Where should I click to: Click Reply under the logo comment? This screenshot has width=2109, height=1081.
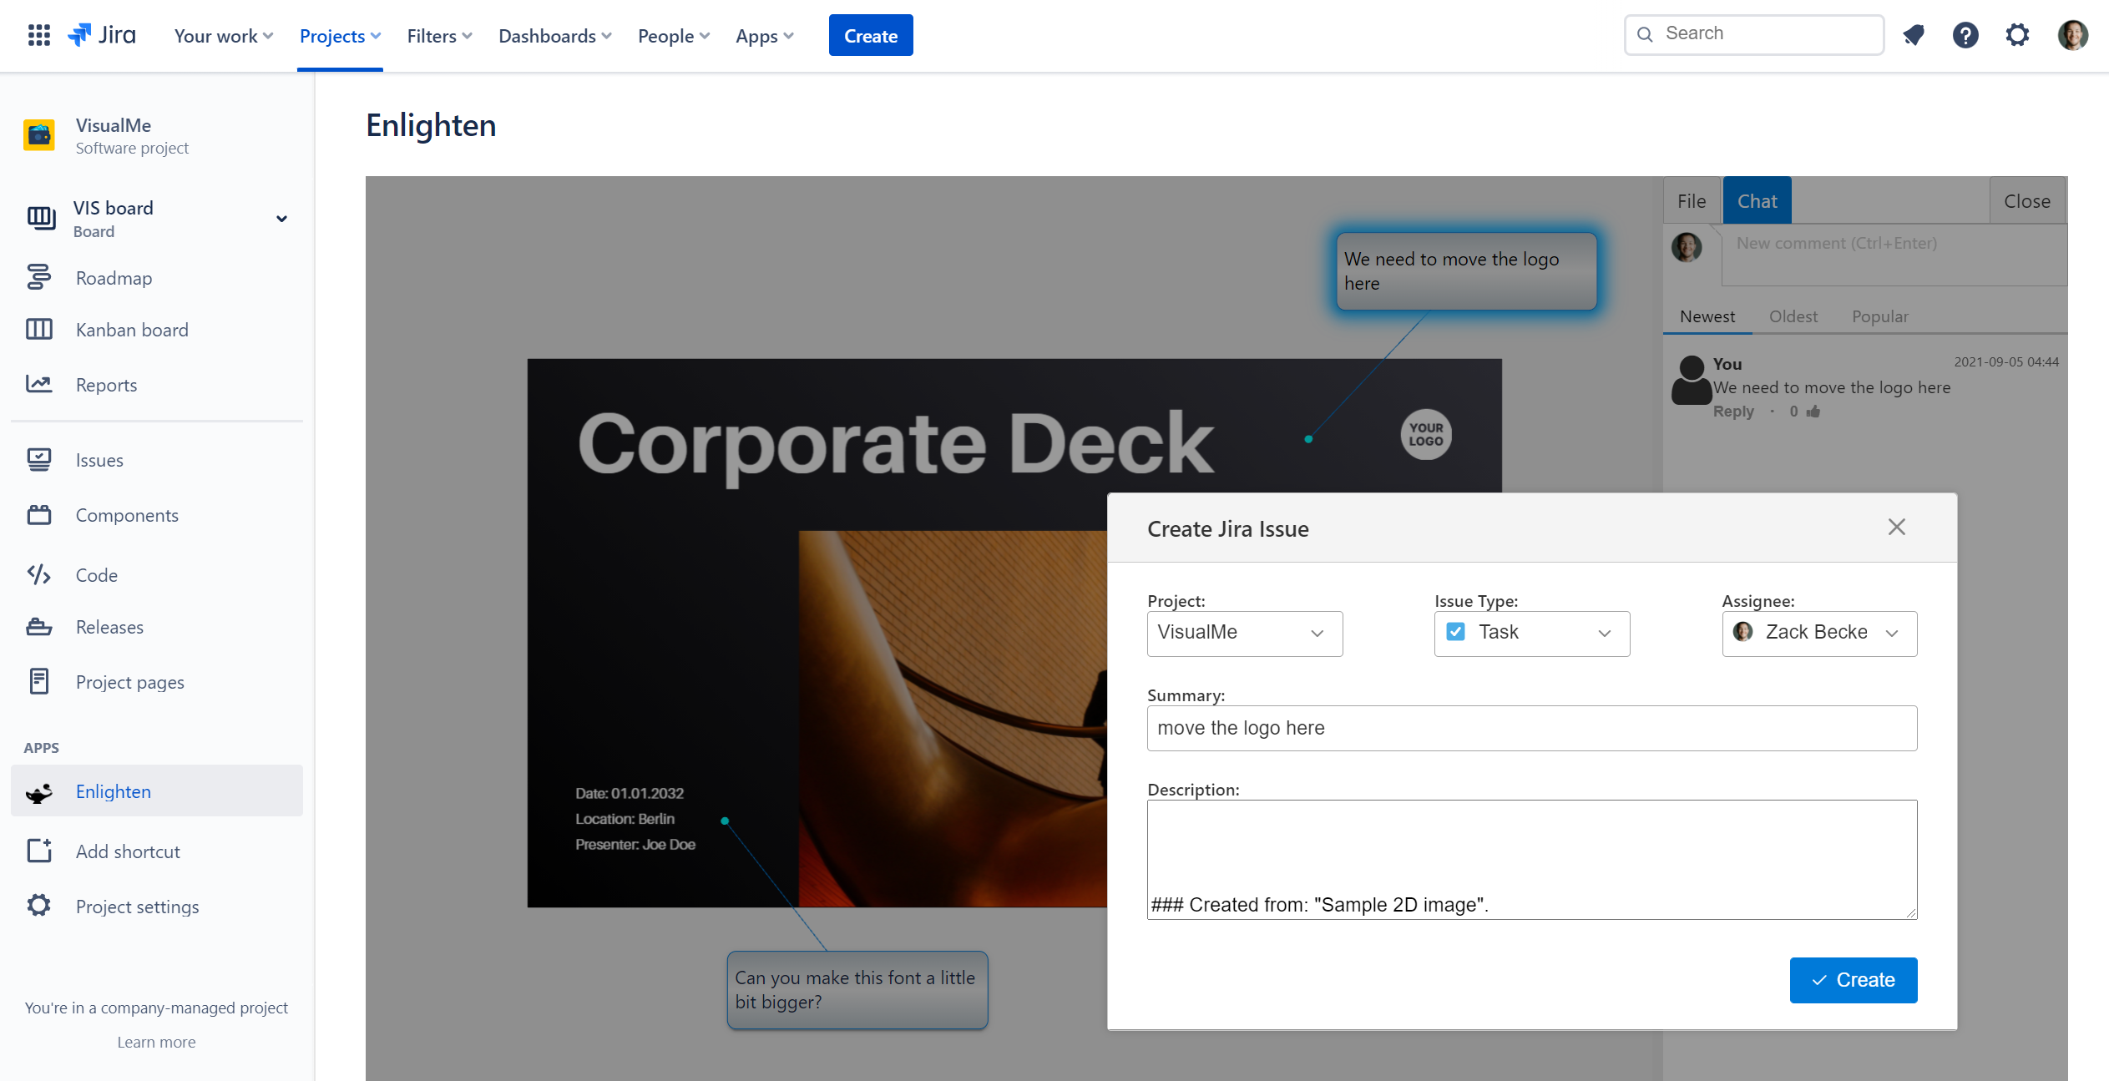(1732, 412)
